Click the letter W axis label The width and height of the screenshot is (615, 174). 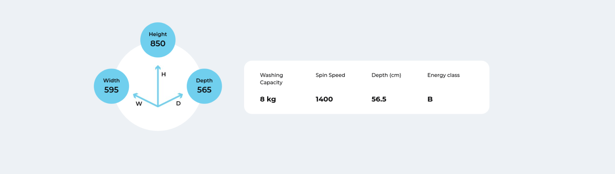(139, 104)
